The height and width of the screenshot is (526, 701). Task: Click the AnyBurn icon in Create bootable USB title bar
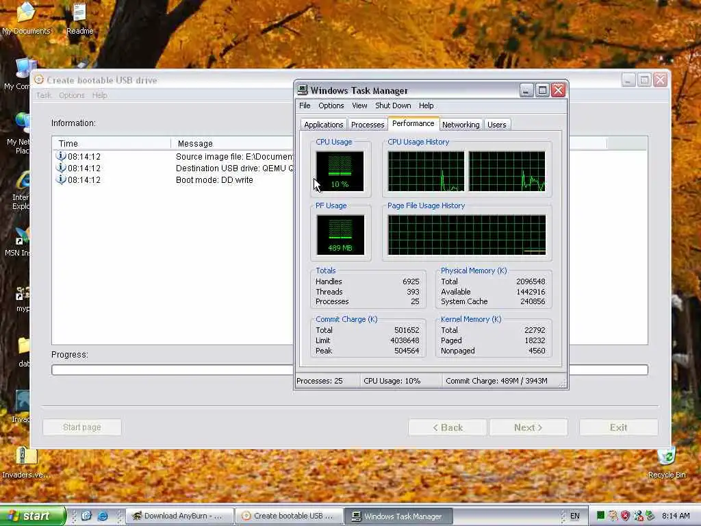pos(39,79)
